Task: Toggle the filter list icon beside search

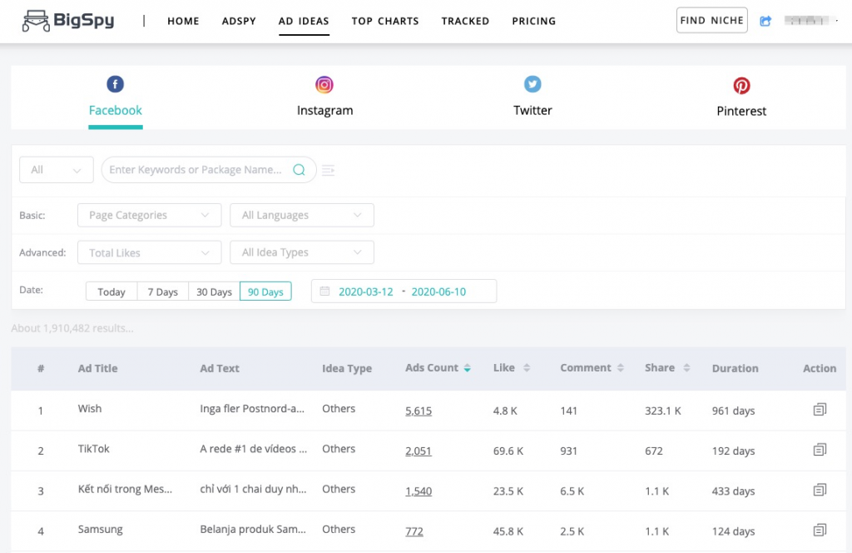Action: (328, 170)
